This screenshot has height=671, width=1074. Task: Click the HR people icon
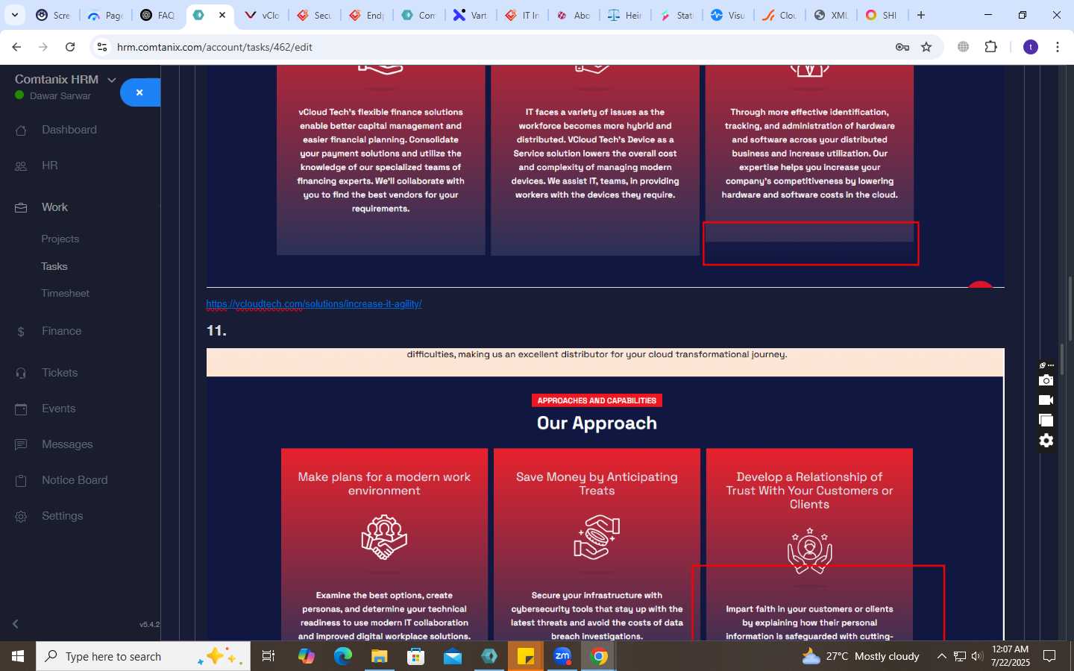click(21, 166)
